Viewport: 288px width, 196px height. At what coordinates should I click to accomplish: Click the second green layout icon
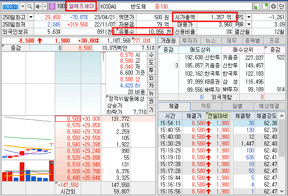[x=265, y=6]
